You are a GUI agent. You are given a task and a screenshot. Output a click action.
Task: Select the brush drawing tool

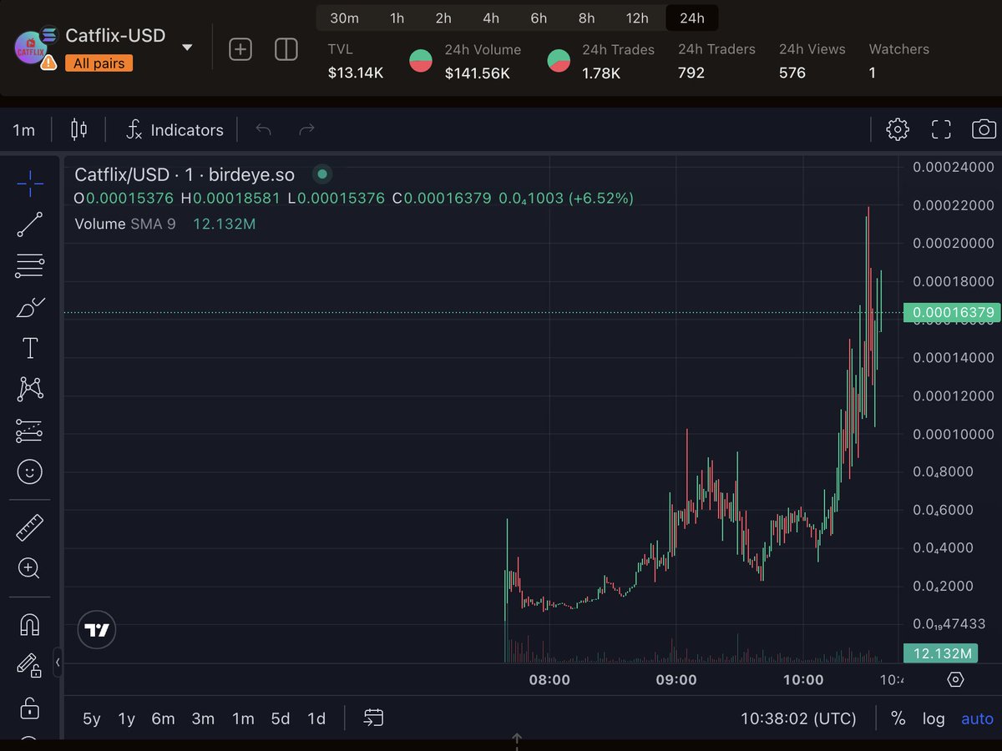(30, 307)
